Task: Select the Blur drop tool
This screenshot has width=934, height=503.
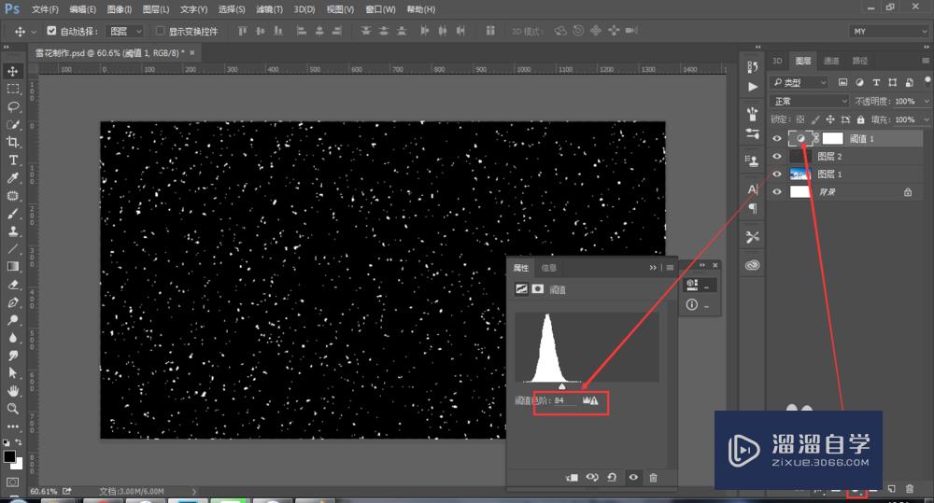Action: (x=12, y=338)
